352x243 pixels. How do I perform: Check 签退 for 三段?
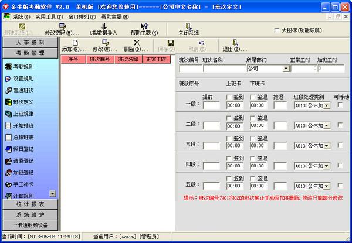click(x=252, y=138)
